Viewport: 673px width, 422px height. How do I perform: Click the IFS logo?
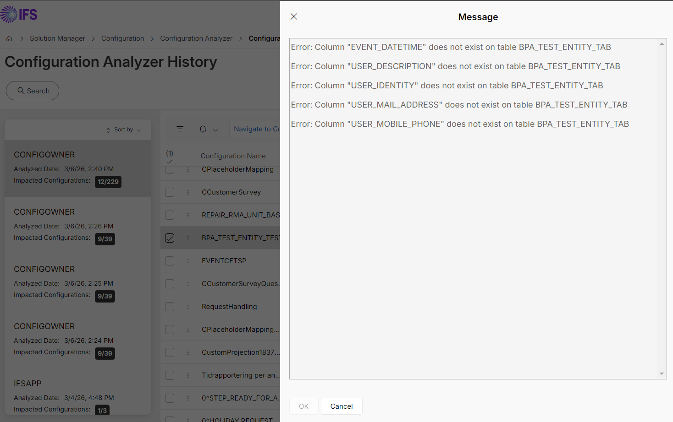click(x=19, y=15)
